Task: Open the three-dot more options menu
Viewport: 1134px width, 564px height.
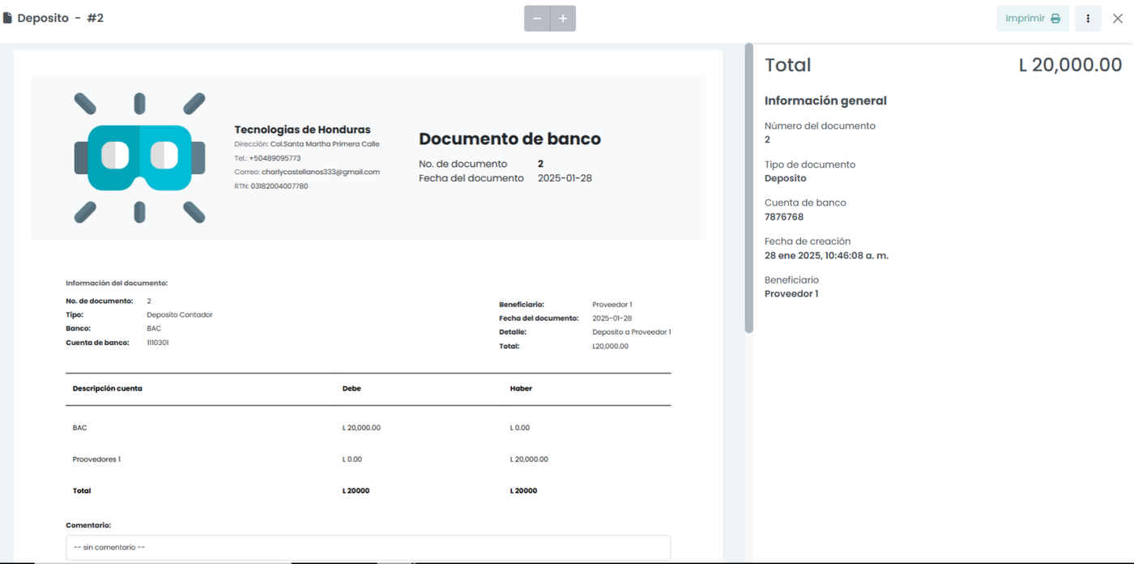Action: pos(1088,19)
